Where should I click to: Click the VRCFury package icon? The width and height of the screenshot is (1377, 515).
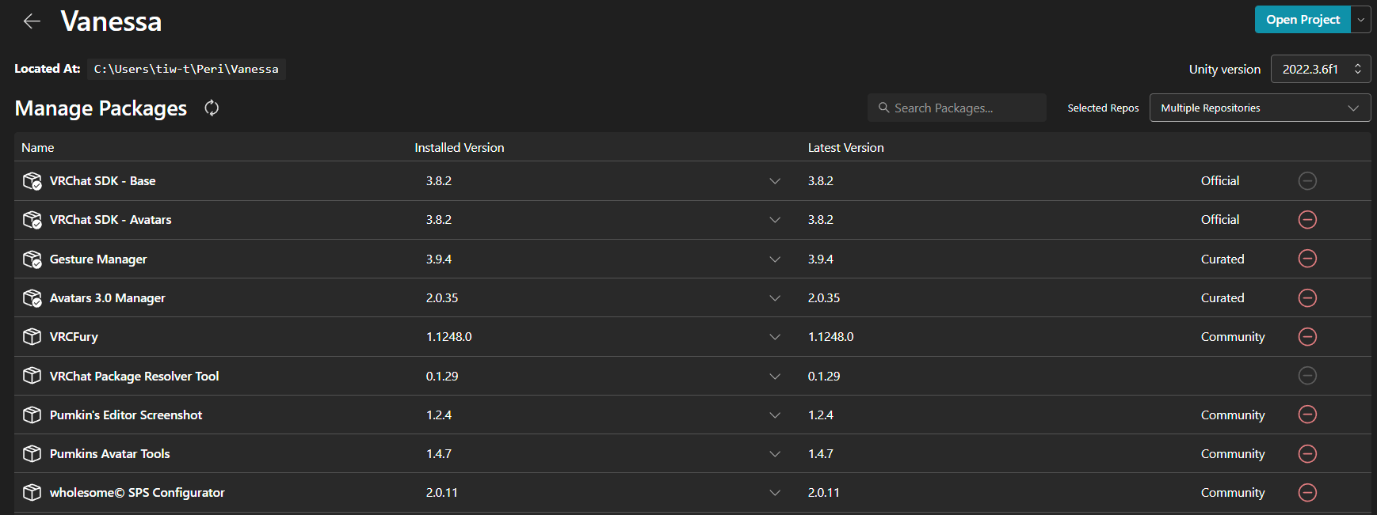pyautogui.click(x=32, y=337)
